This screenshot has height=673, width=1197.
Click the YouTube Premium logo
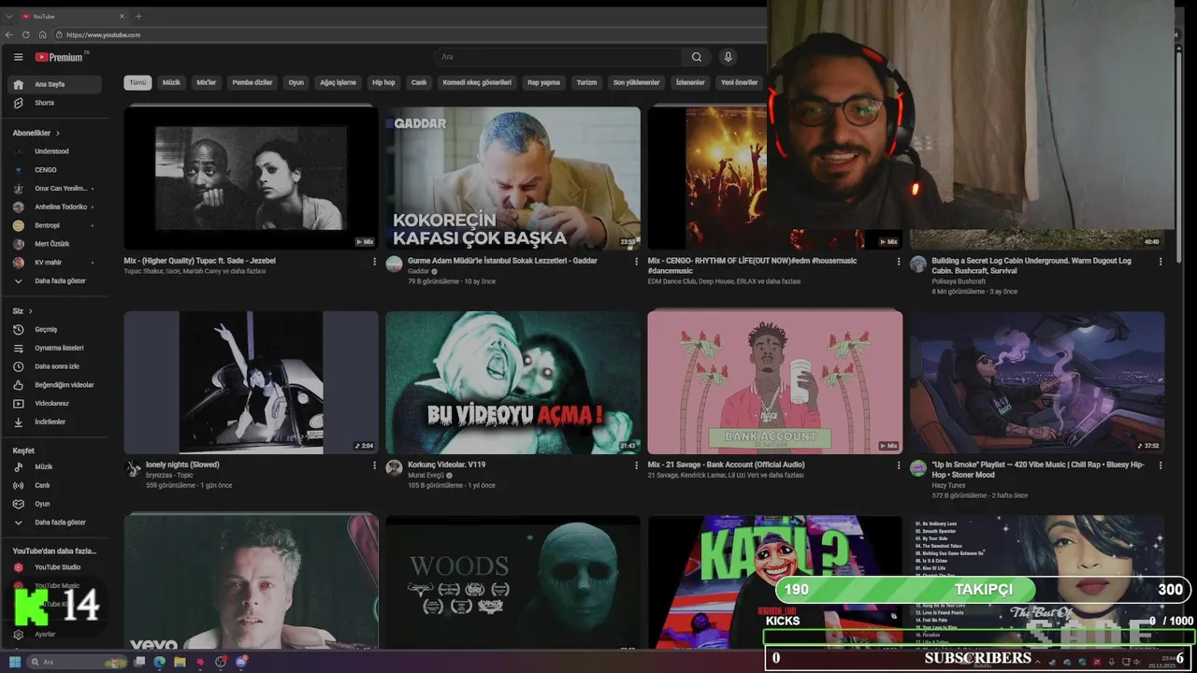60,57
